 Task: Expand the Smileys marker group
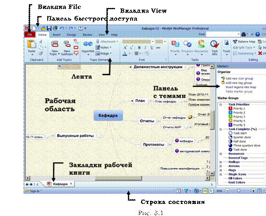(x=221, y=162)
